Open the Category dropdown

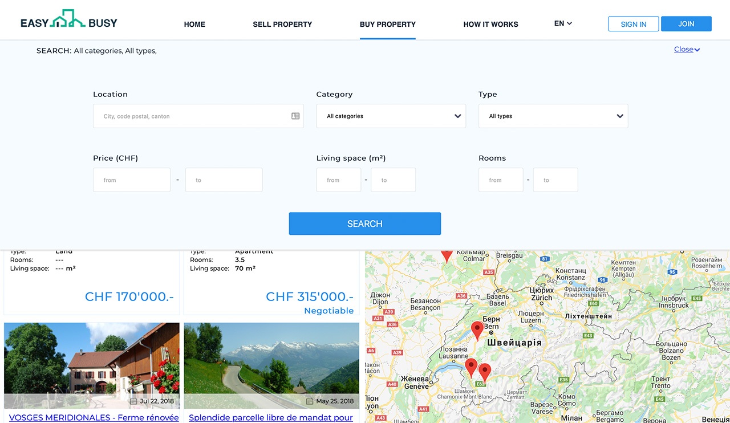[391, 116]
